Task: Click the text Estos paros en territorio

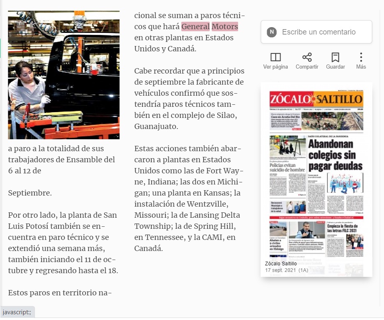Action: click(52, 292)
